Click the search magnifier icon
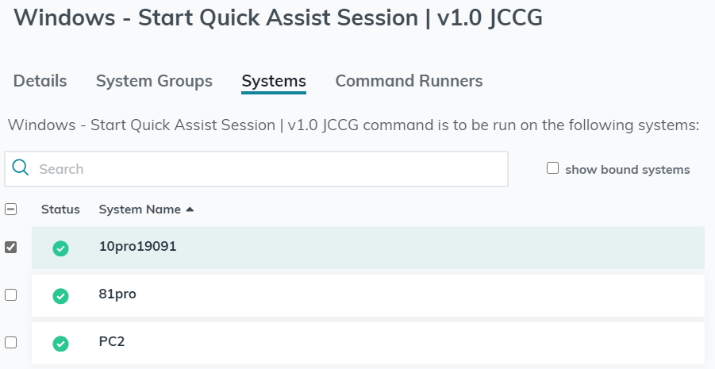Image resolution: width=715 pixels, height=369 pixels. pyautogui.click(x=21, y=168)
